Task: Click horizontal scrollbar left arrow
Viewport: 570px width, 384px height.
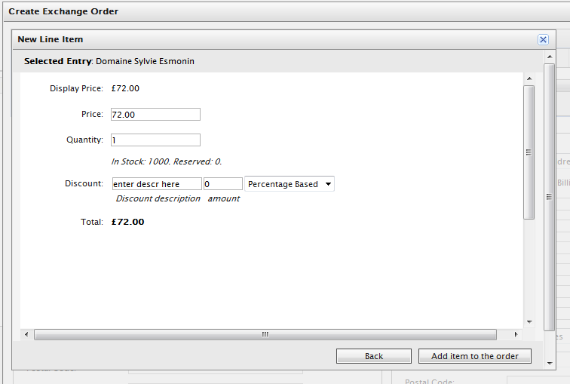Action: click(x=26, y=334)
